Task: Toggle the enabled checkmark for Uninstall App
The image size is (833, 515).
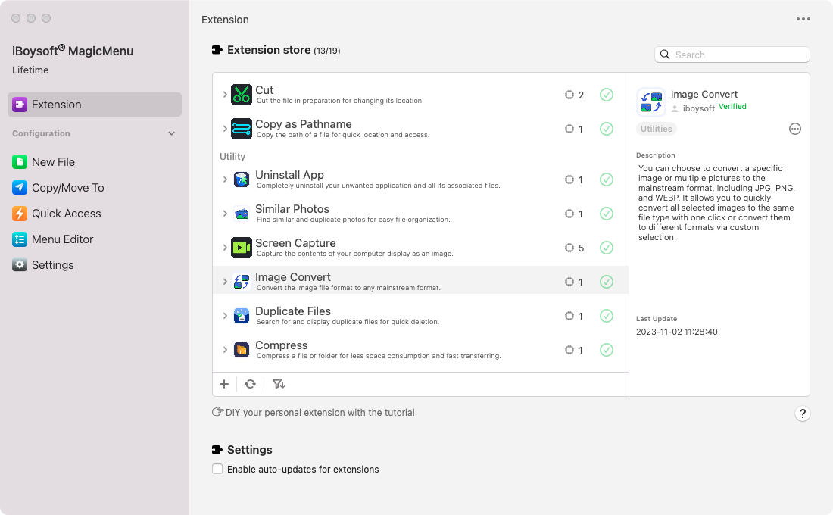Action: (x=607, y=179)
